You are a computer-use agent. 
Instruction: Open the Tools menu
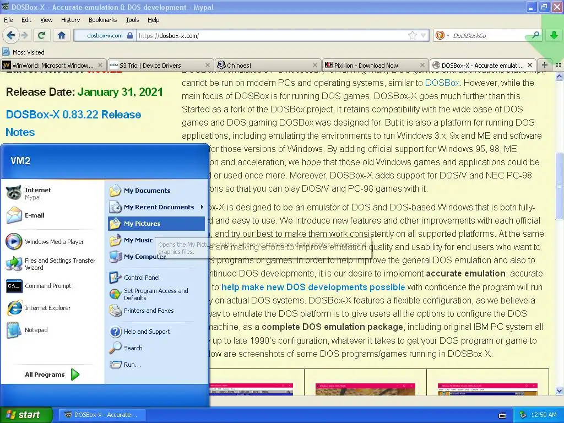(x=132, y=20)
